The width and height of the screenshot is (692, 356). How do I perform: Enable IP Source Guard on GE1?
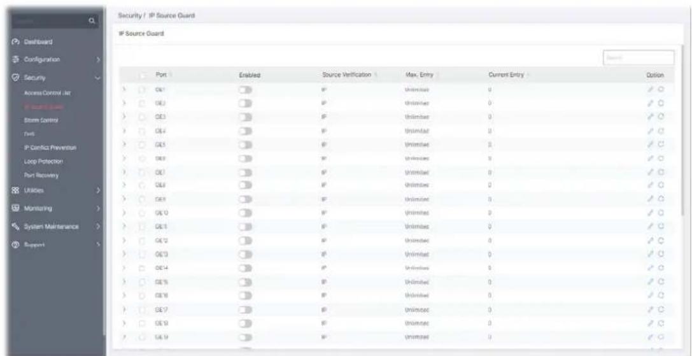coord(245,89)
